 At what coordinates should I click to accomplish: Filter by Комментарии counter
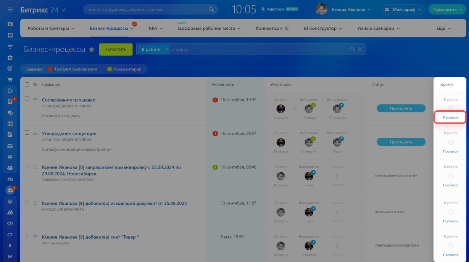point(124,69)
